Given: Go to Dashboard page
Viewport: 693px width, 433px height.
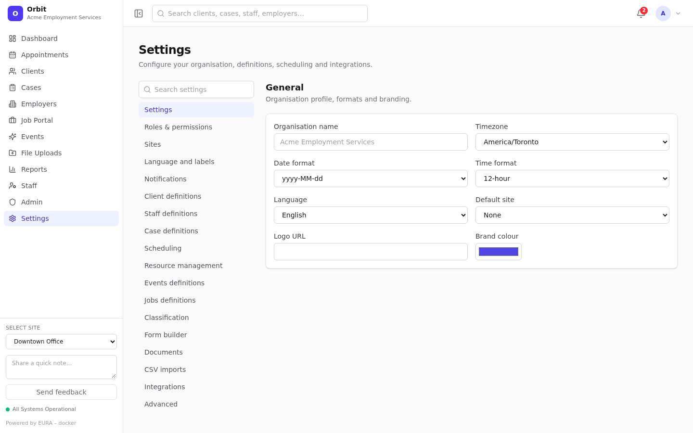Looking at the screenshot, I should point(61,38).
